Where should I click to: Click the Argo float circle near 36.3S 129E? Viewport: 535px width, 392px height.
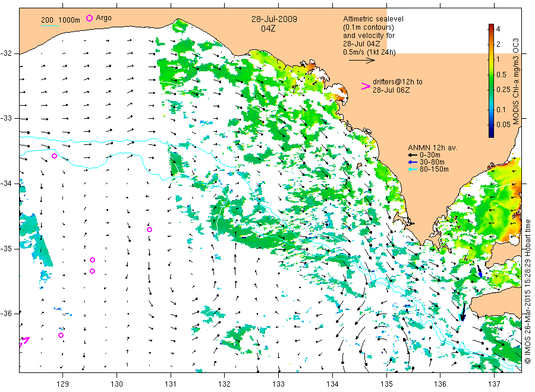[x=61, y=336]
